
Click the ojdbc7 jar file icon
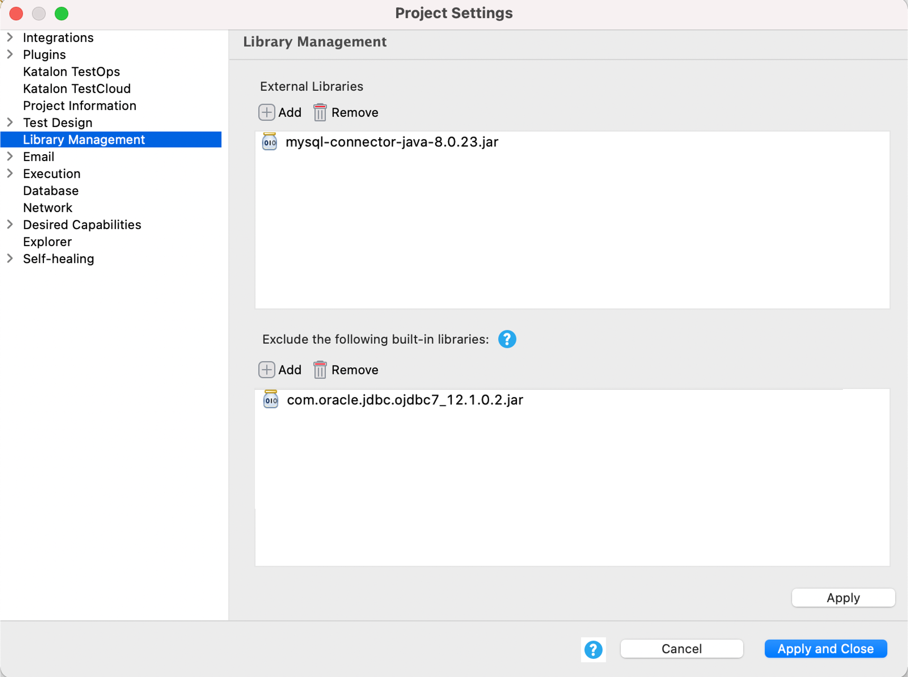pyautogui.click(x=271, y=400)
